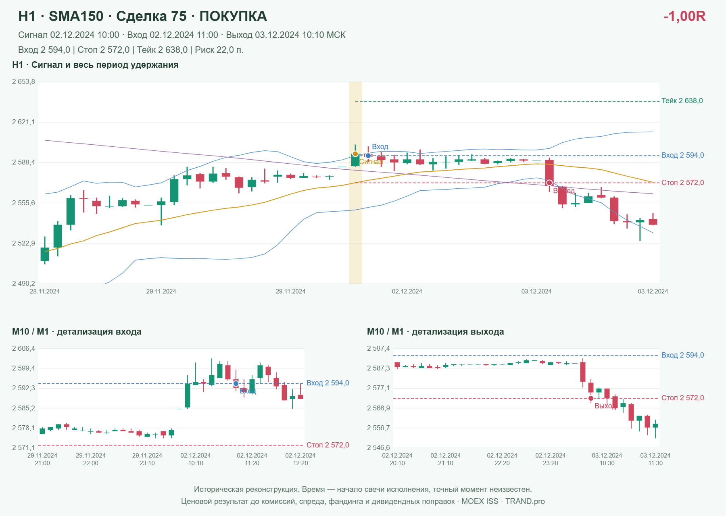Click the 28.11.2024 x-axis date on H1 chart
Screen dimensions: 726x516
coord(45,291)
